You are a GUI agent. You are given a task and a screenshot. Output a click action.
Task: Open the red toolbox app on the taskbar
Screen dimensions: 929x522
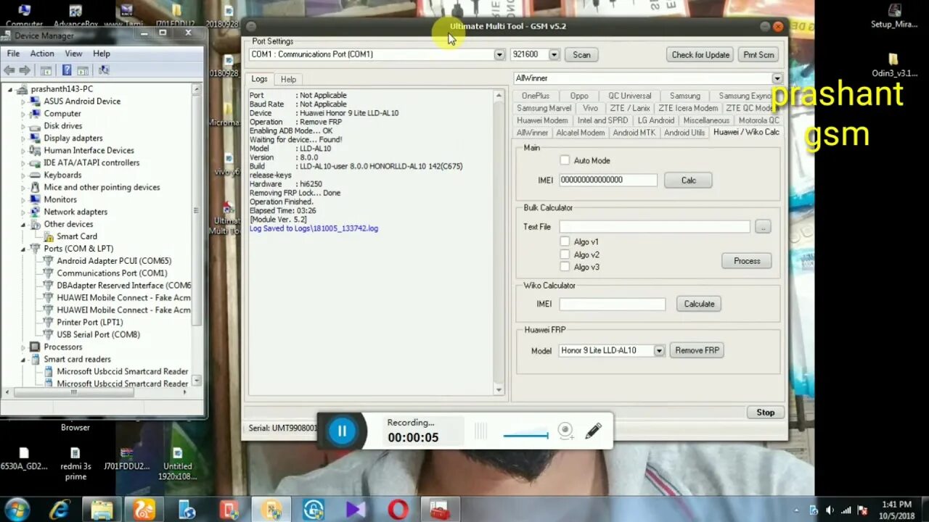pyautogui.click(x=440, y=510)
